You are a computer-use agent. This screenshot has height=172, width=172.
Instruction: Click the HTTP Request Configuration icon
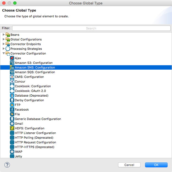(x=12, y=142)
